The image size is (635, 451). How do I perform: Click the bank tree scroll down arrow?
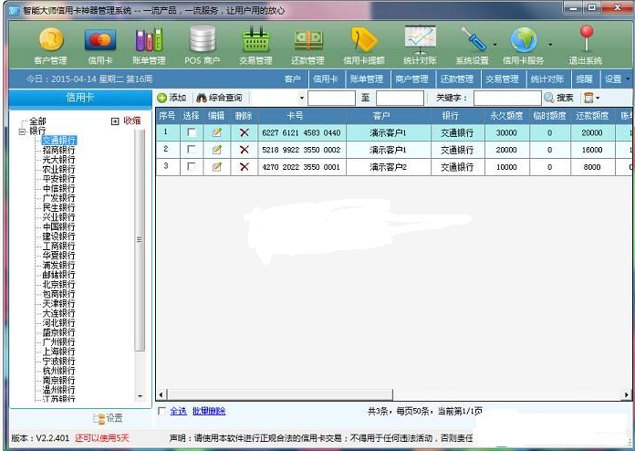click(x=140, y=396)
